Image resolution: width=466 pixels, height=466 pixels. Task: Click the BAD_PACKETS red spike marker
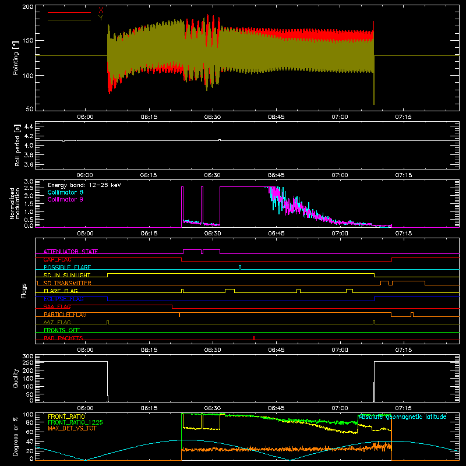click(254, 338)
